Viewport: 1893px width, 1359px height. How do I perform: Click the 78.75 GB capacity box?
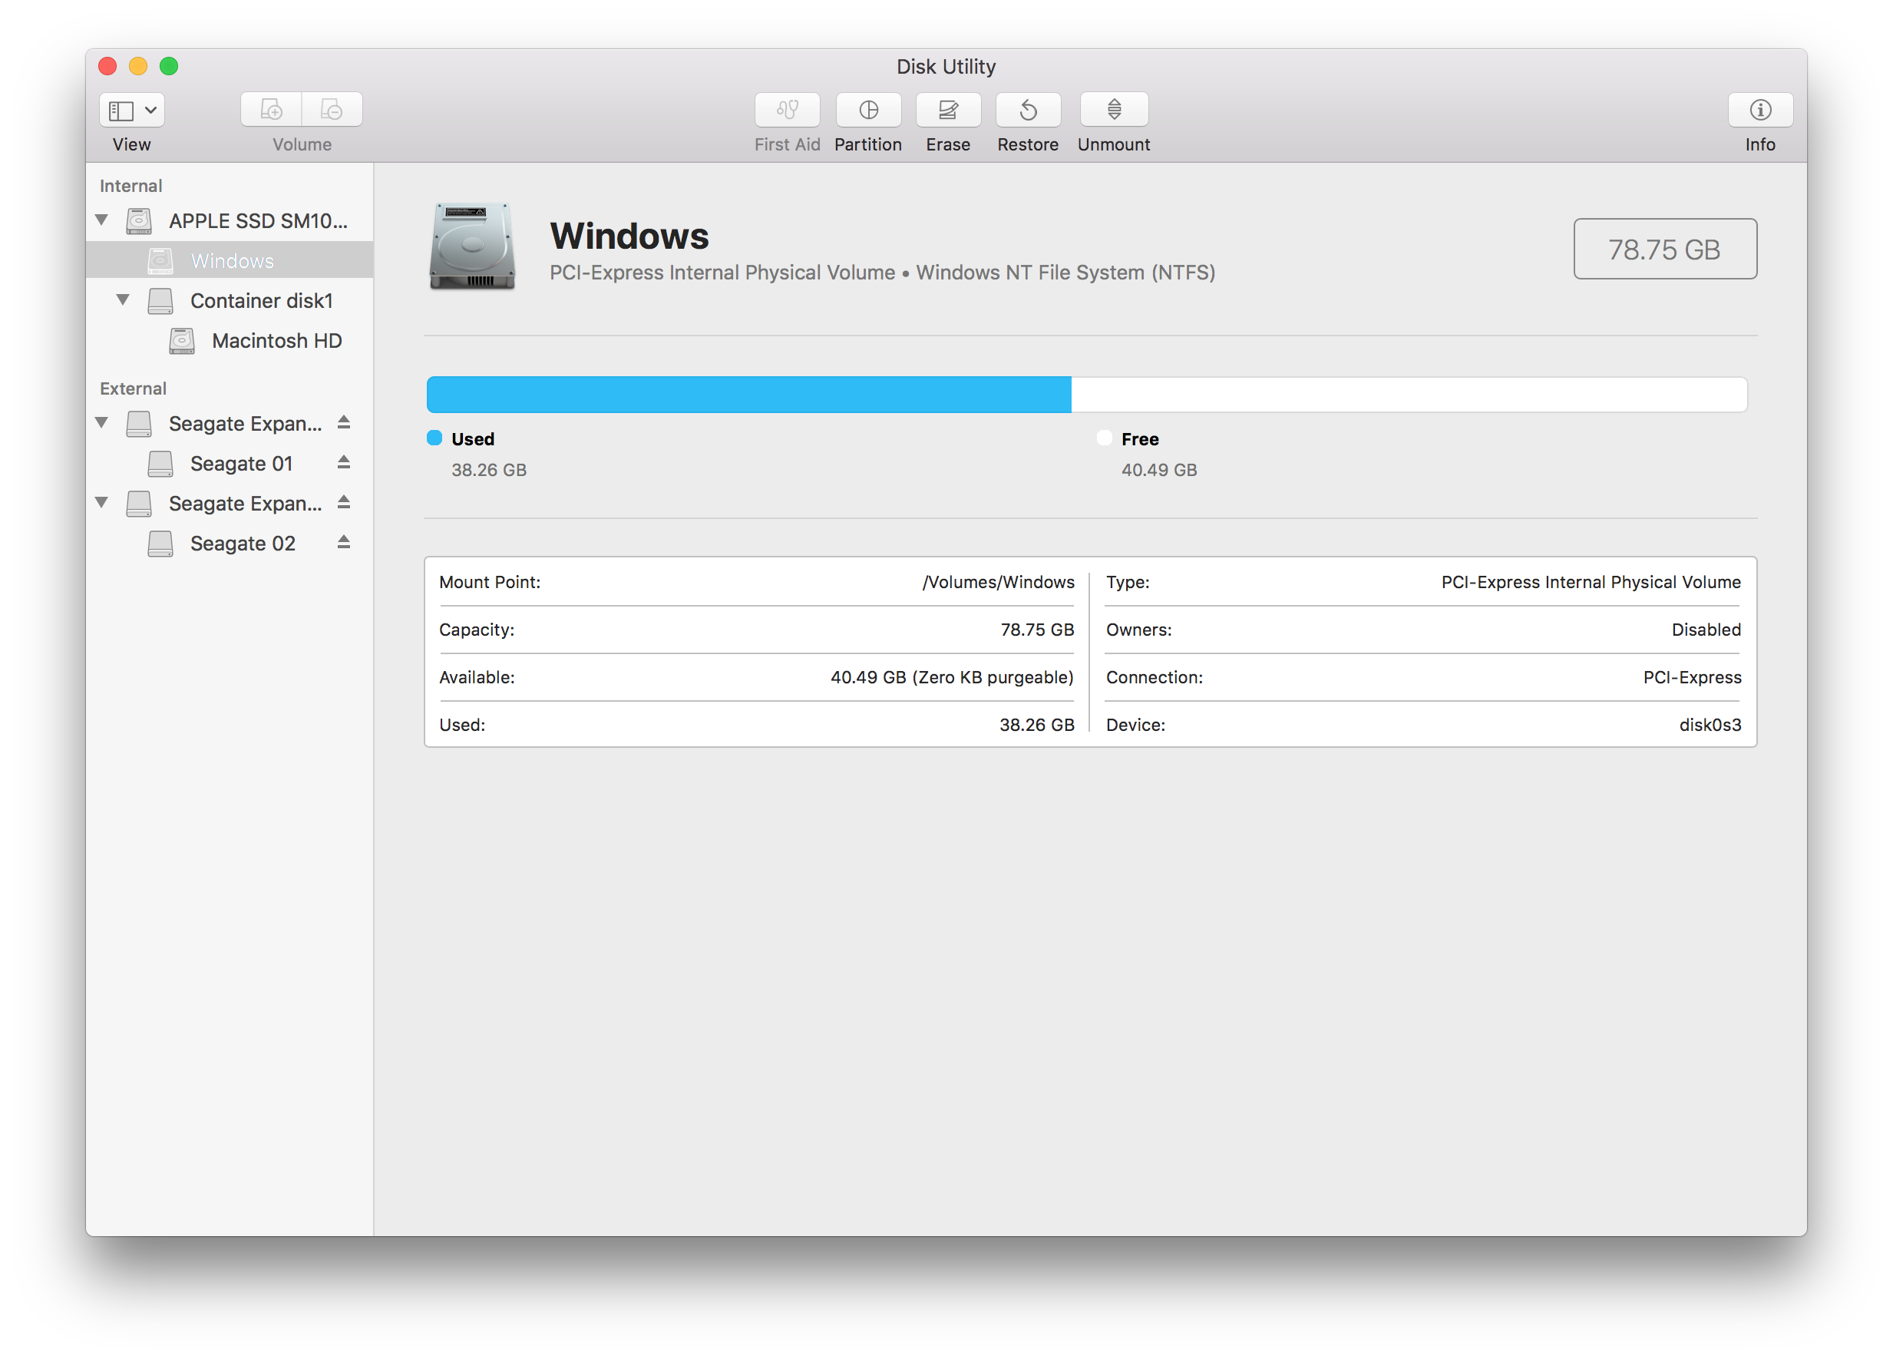[x=1664, y=249]
